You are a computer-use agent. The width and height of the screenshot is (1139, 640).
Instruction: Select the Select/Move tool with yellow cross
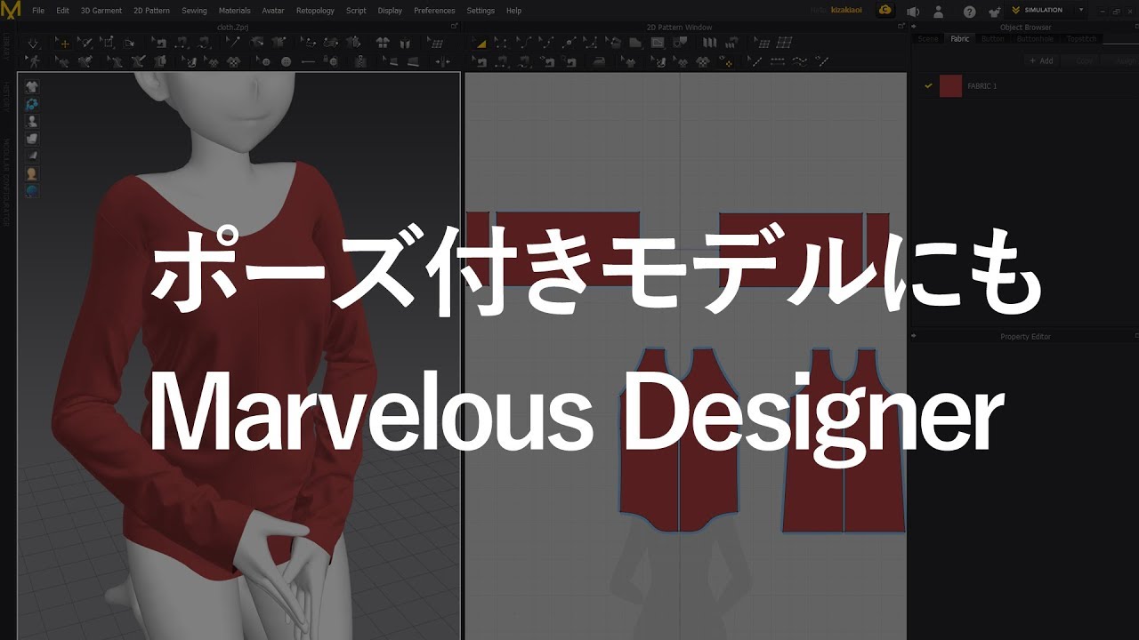click(62, 43)
